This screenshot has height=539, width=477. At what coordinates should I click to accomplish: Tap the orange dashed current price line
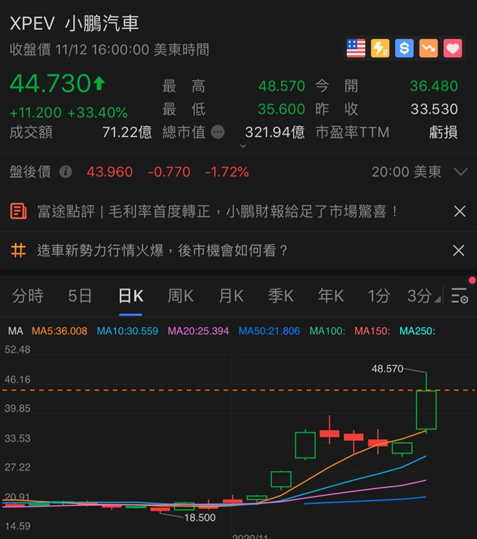coord(239,390)
